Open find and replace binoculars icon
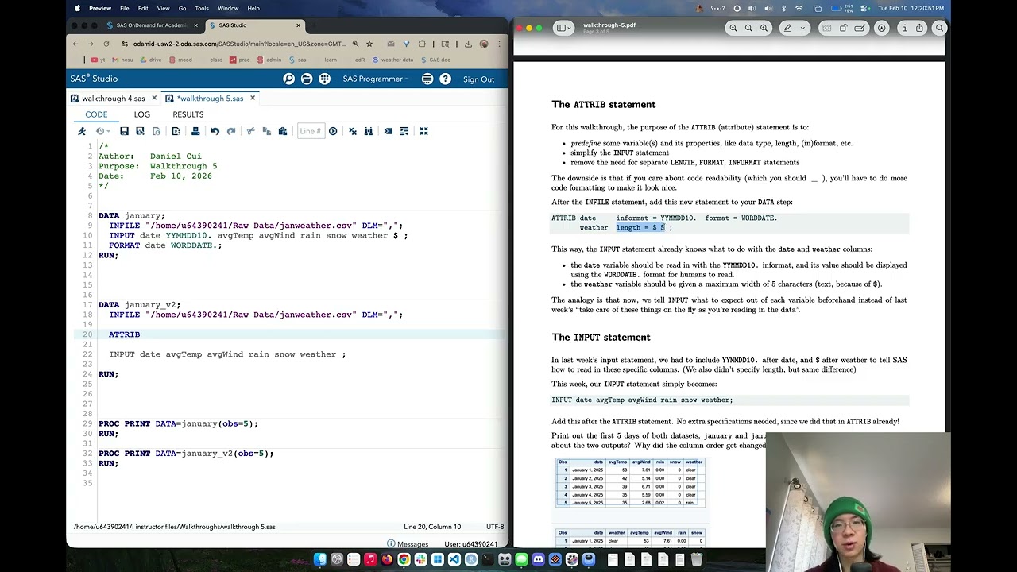The width and height of the screenshot is (1017, 572). [x=369, y=131]
